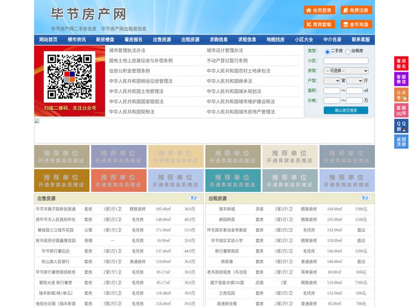Open the QQ群 floating side icon

pyautogui.click(x=401, y=126)
